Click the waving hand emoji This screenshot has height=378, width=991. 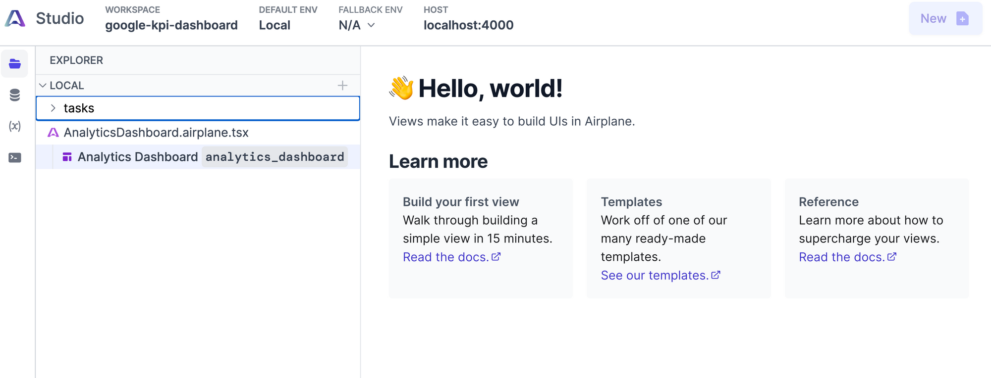click(401, 88)
